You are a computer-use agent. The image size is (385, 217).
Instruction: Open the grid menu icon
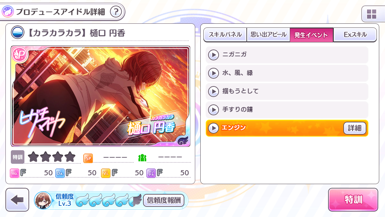[x=371, y=14]
